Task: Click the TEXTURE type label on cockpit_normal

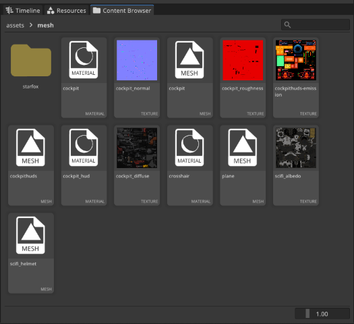Action: pos(150,113)
